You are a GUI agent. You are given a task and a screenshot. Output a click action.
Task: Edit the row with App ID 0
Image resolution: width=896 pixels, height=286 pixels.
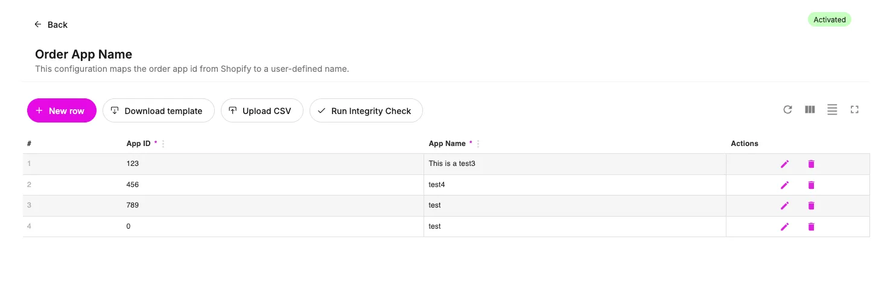(x=784, y=227)
